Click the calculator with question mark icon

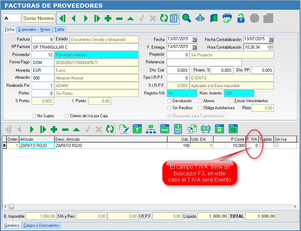[x=178, y=129]
